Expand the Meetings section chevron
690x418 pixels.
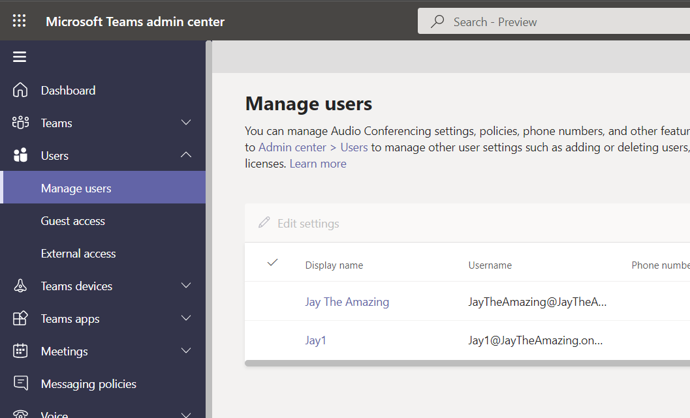tap(186, 351)
